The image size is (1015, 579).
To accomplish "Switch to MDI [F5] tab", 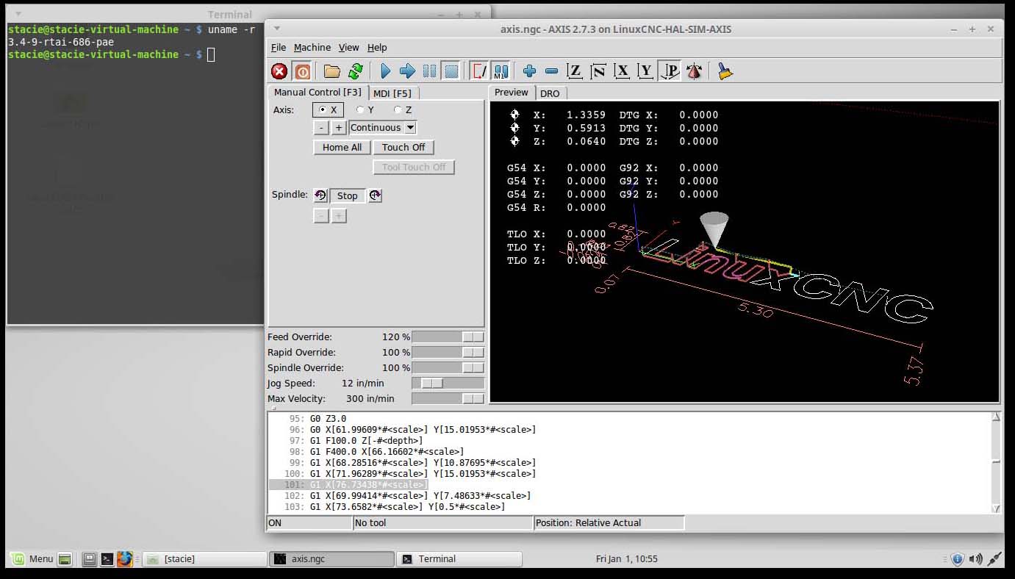I will [x=392, y=93].
